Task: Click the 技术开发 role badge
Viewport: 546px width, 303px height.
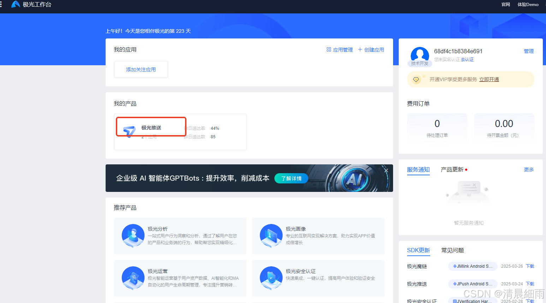Action: 420,63
